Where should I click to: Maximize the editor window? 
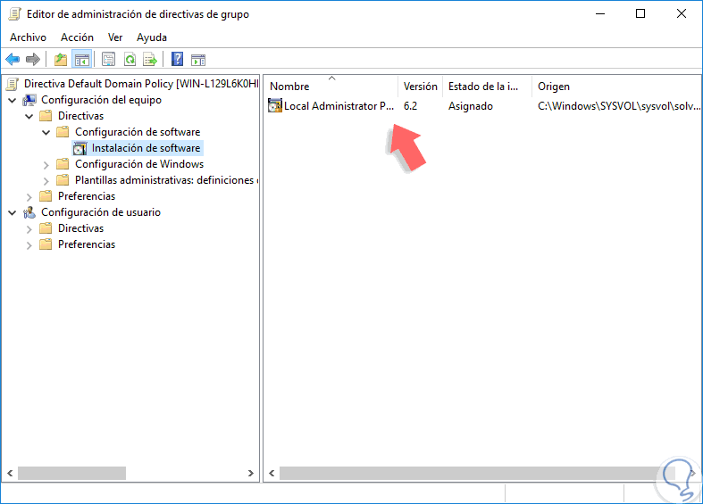pos(640,13)
